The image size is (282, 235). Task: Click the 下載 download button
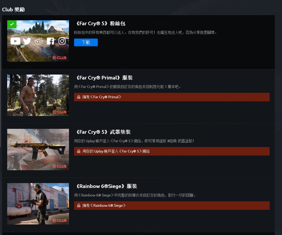[86, 42]
